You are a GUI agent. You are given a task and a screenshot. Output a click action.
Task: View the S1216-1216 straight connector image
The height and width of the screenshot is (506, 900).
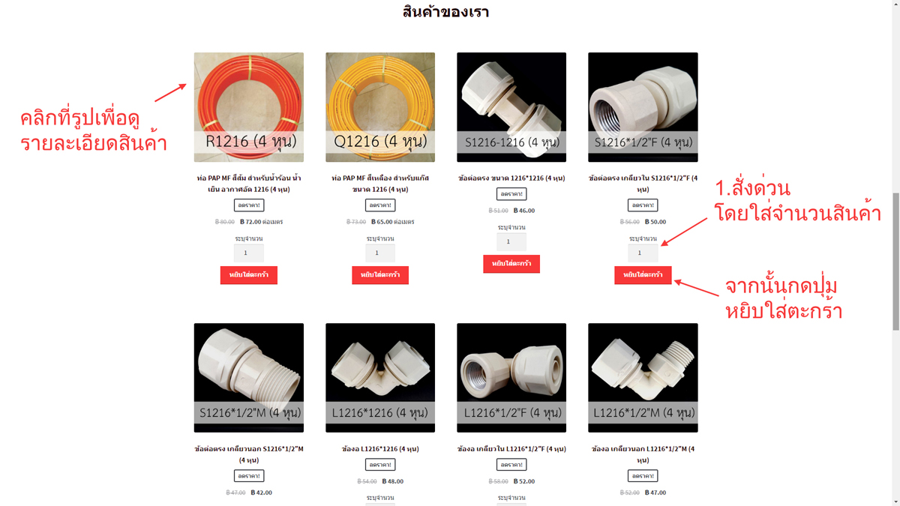point(511,107)
